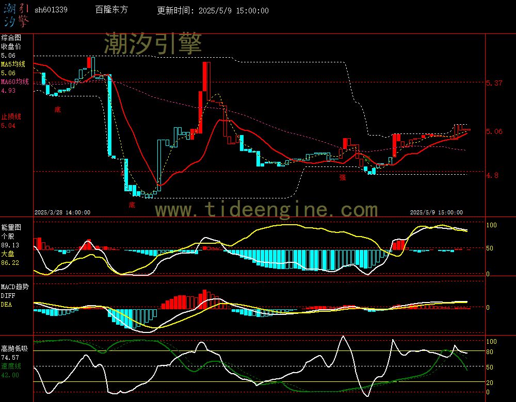516x402 pixels.
Task: Select the yellow MA5均线 legend label
Action: coord(13,64)
